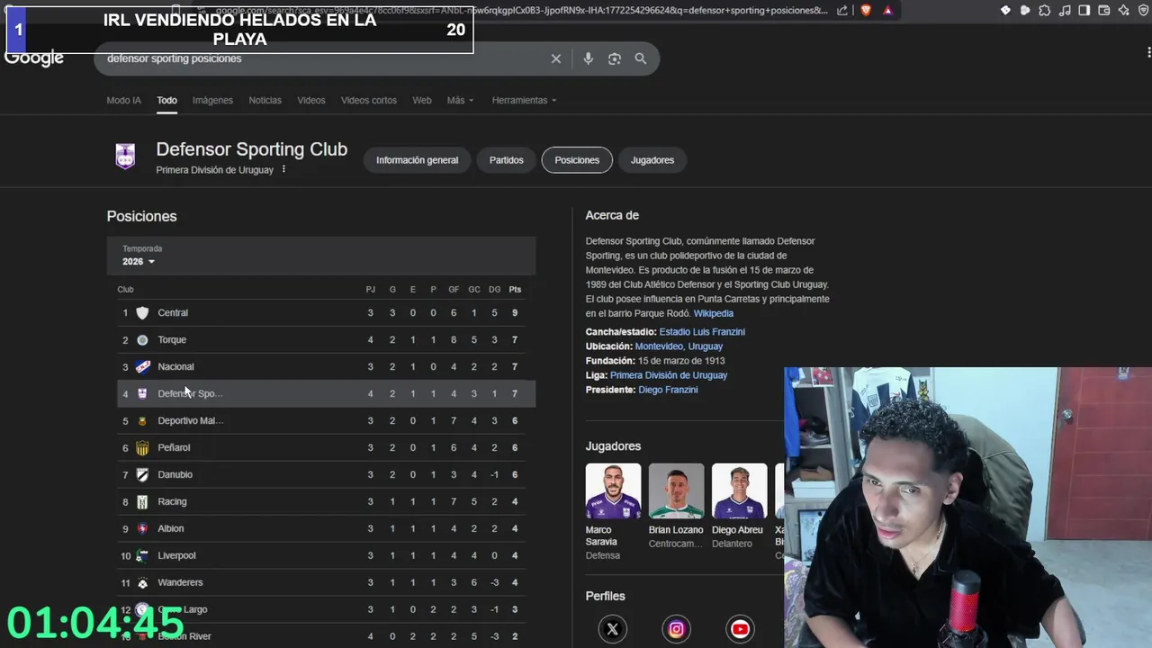Open the Brave Shields lion icon
Image resolution: width=1152 pixels, height=648 pixels.
tap(866, 10)
